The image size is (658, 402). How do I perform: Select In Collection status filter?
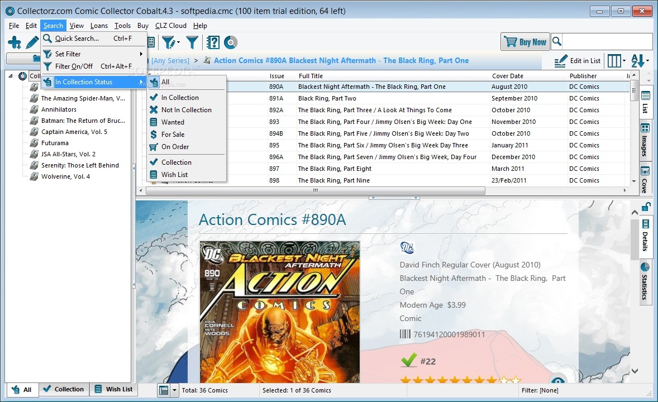pyautogui.click(x=187, y=97)
